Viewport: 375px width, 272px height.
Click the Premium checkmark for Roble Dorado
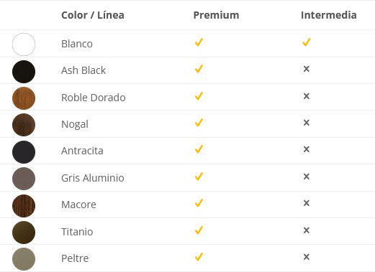(199, 96)
